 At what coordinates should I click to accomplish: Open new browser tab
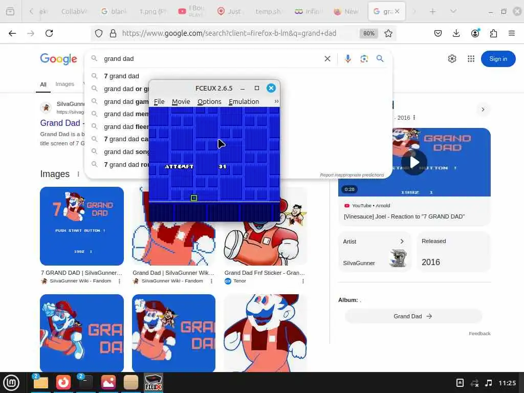coord(433,11)
